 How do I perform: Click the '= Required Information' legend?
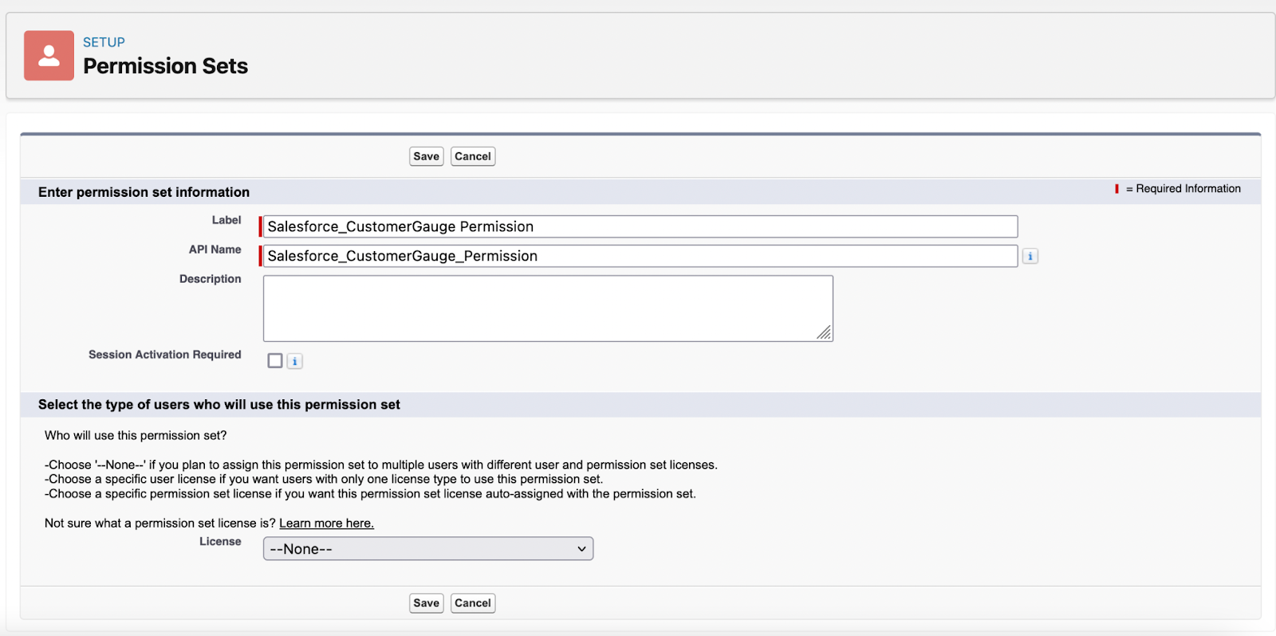pos(1177,189)
